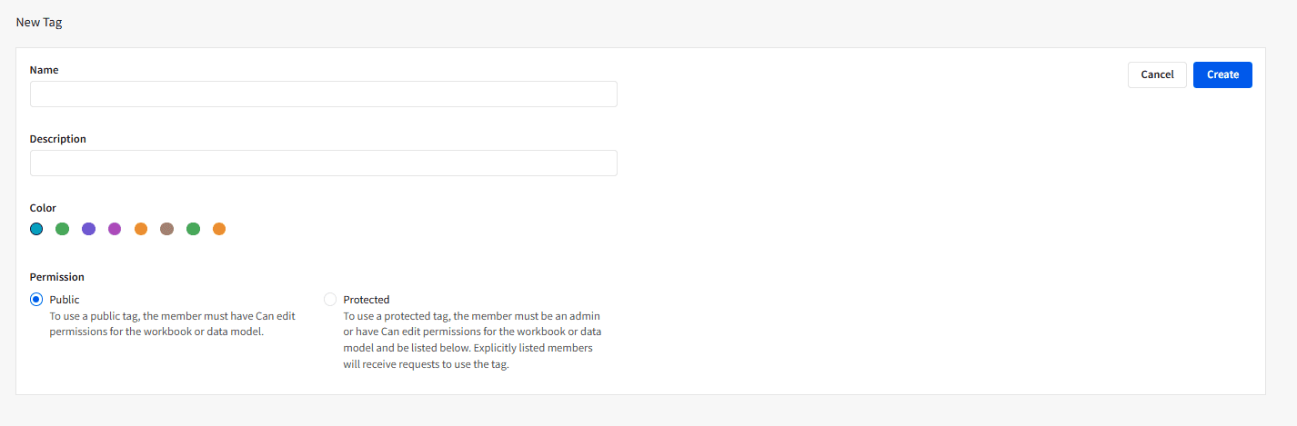Click the New Tag page heading

click(39, 22)
